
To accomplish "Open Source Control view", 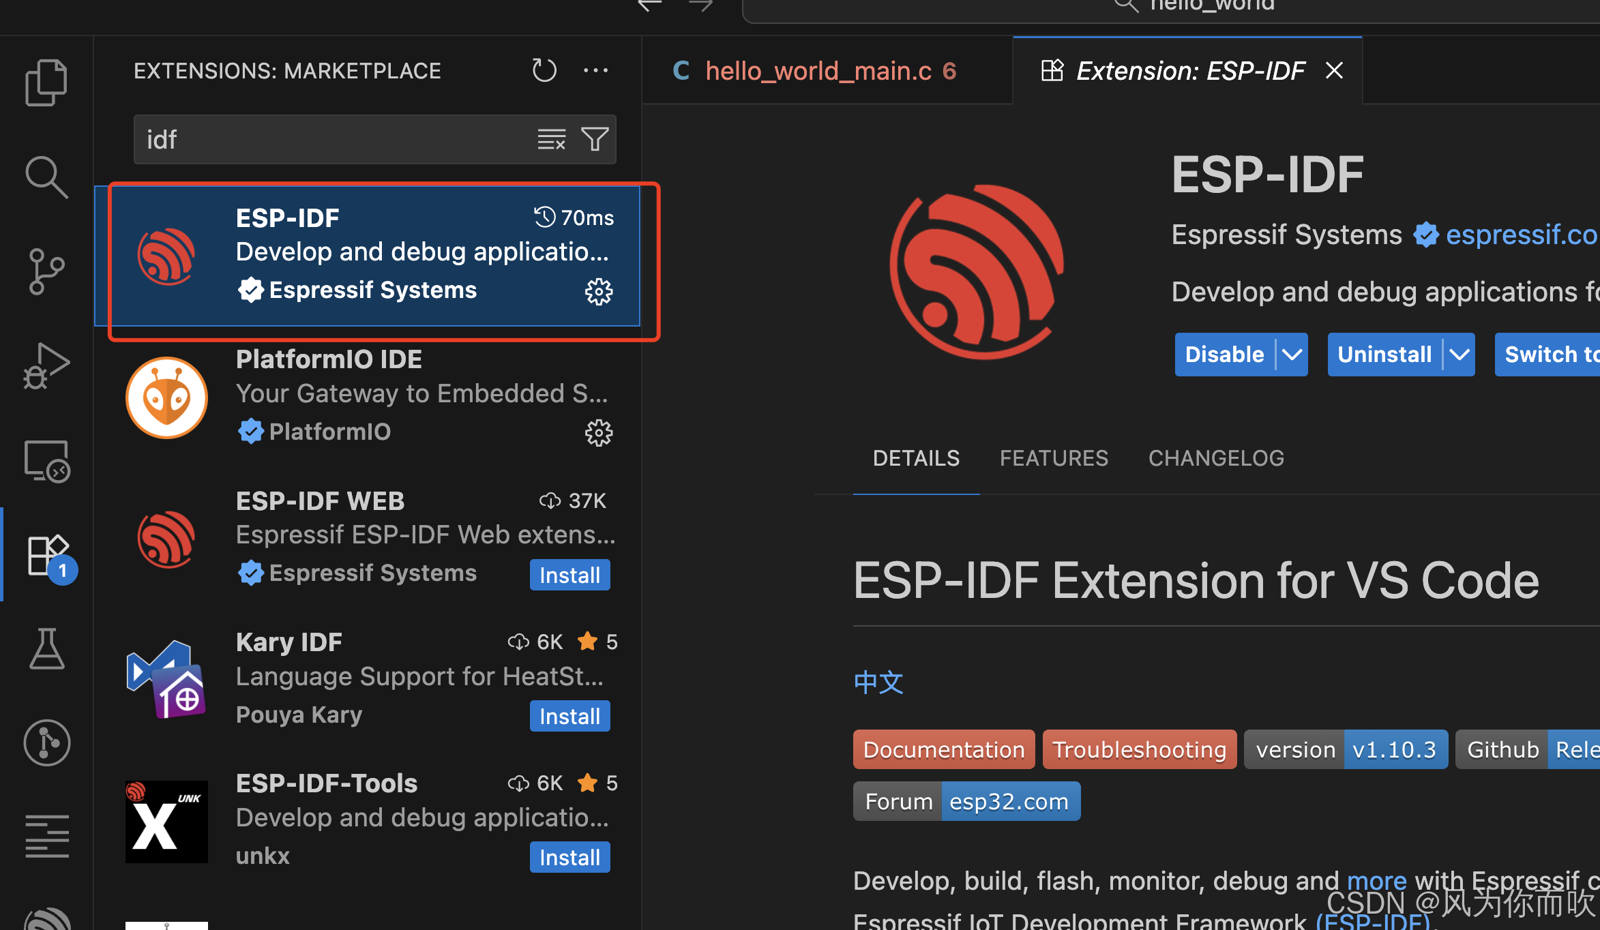I will [x=46, y=271].
